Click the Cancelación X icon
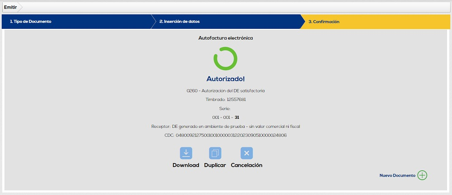Image resolution: width=452 pixels, height=195 pixels. click(x=246, y=153)
